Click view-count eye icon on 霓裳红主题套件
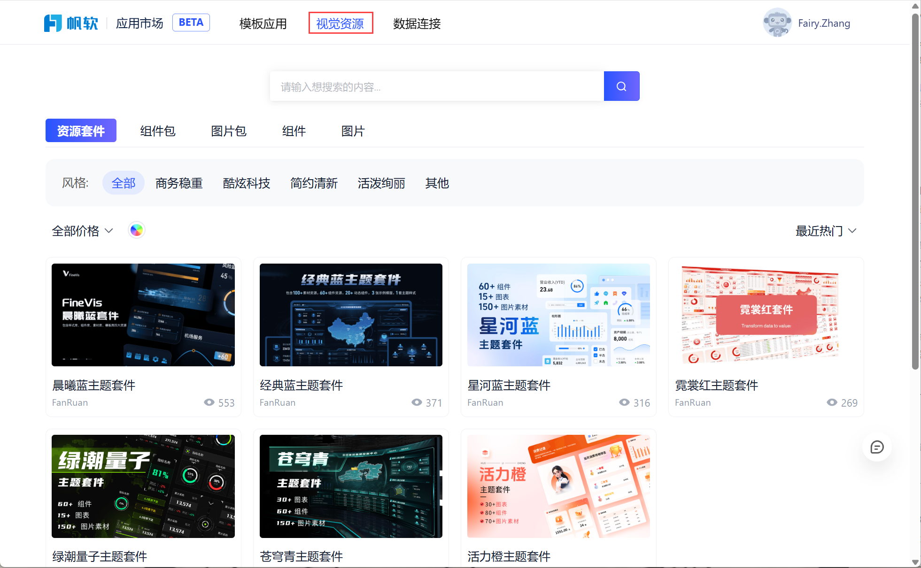Screen dimensions: 921x568 click(x=832, y=402)
